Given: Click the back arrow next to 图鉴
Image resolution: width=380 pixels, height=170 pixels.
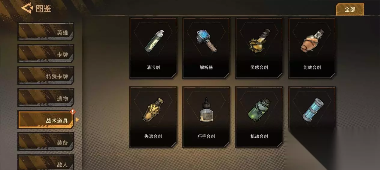Looking at the screenshot, I should [27, 8].
